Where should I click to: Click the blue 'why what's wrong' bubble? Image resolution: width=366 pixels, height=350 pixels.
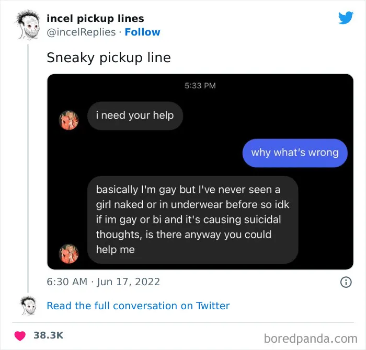tap(295, 153)
